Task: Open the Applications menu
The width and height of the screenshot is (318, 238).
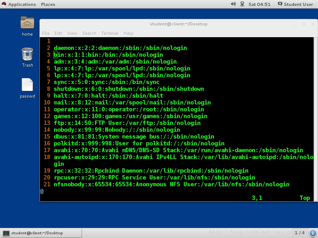Action: tap(22, 4)
